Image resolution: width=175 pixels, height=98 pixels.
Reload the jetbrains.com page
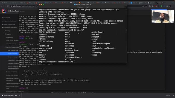8,6
